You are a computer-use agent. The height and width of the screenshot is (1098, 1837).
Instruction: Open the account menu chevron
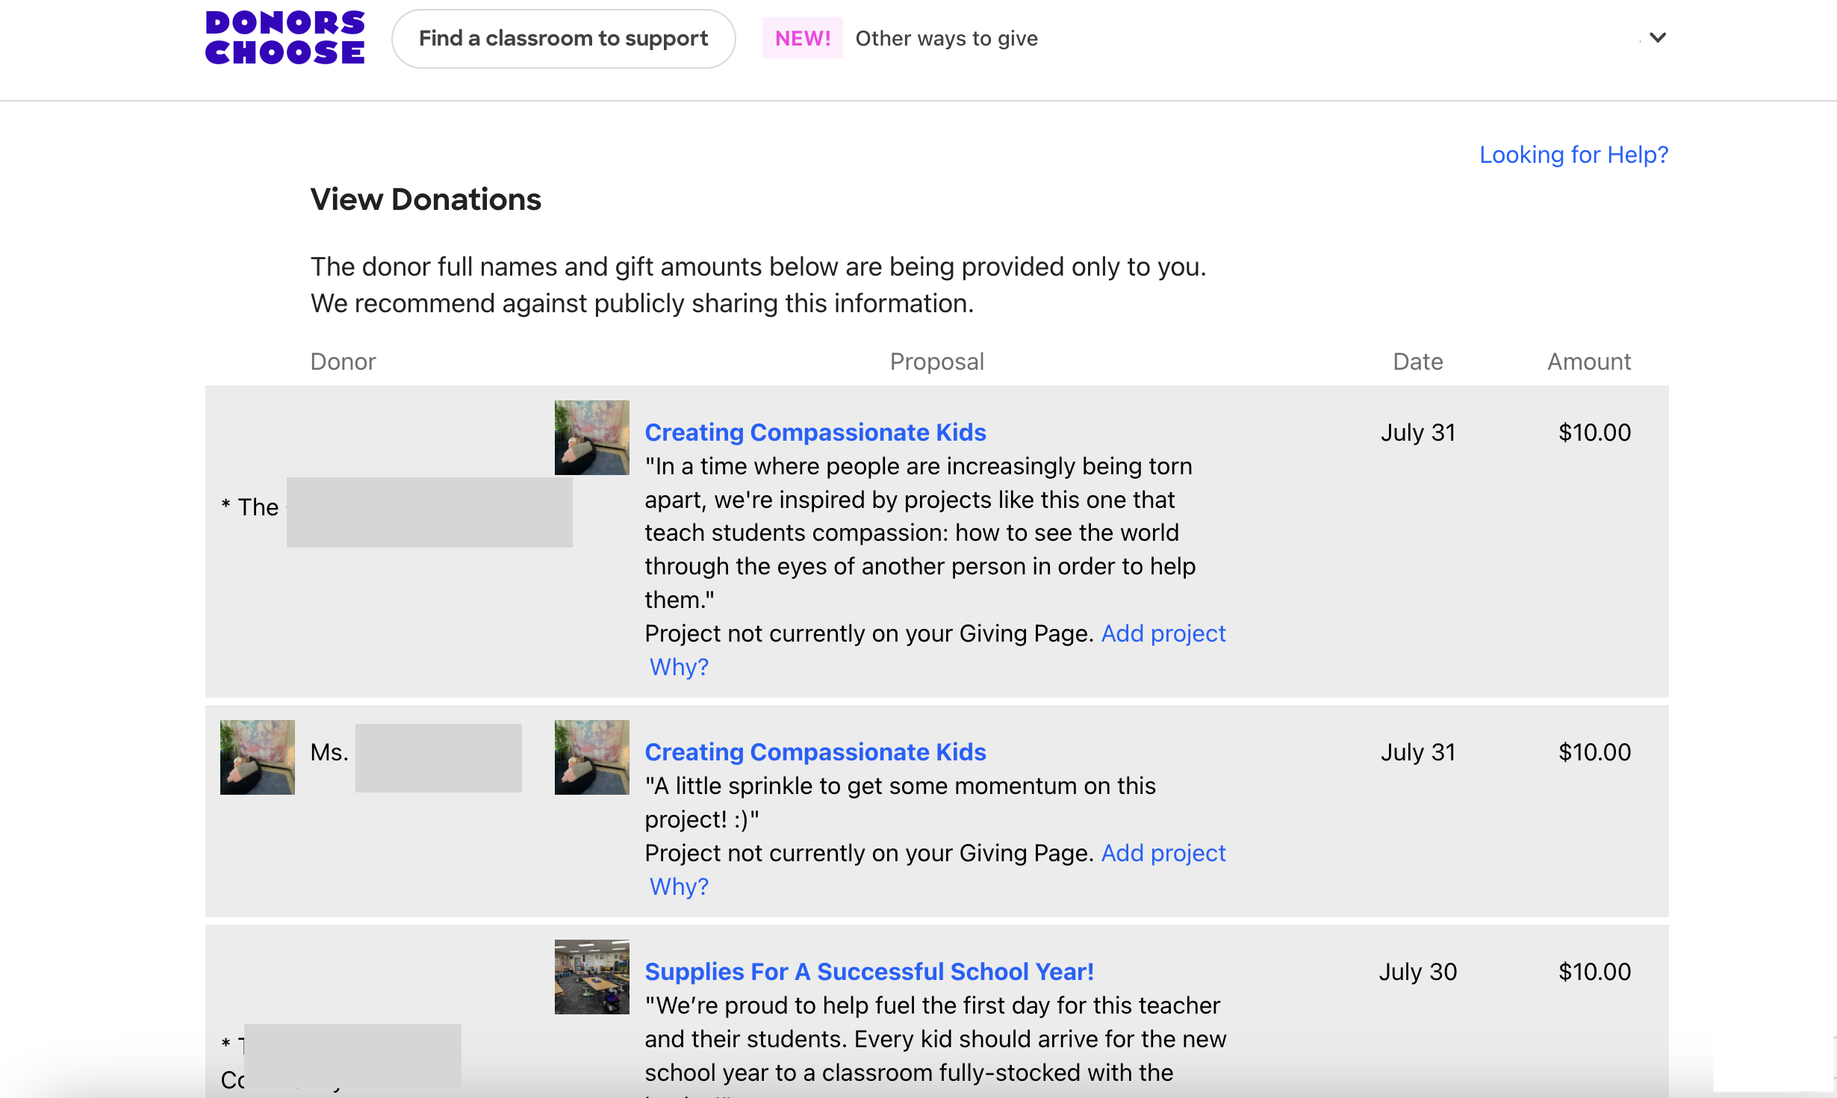(x=1656, y=37)
